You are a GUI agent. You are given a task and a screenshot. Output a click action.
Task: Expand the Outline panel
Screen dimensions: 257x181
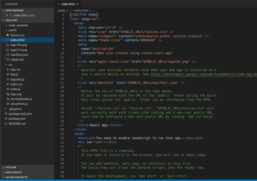(3, 167)
